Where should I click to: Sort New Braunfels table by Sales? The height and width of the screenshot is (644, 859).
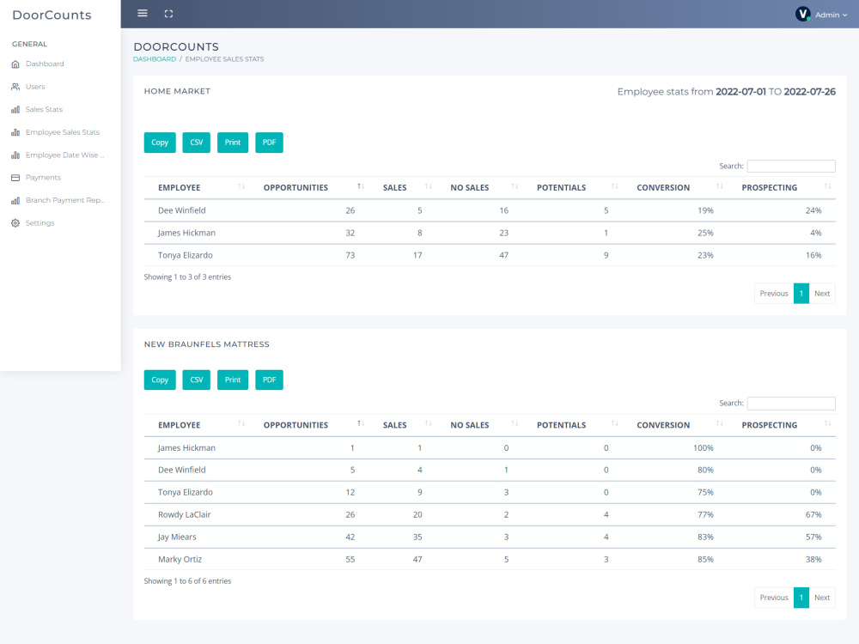[403, 425]
